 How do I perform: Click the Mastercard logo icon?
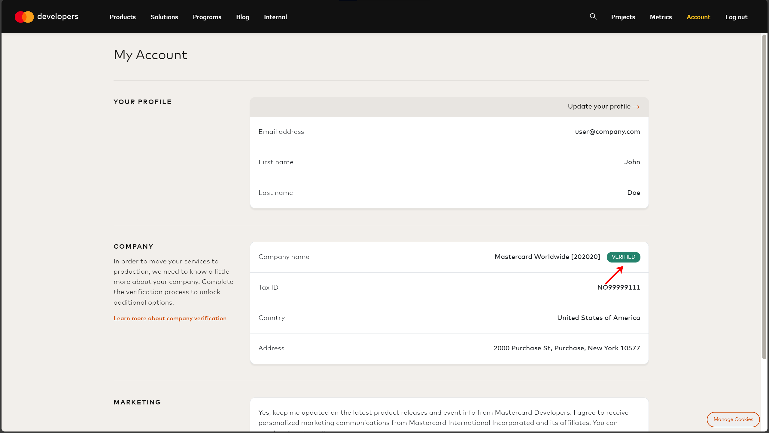point(24,17)
